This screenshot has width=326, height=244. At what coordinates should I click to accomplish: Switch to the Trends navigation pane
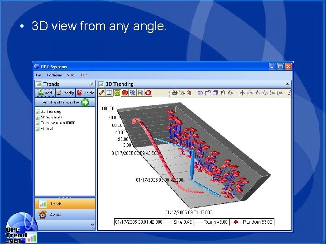(x=65, y=204)
